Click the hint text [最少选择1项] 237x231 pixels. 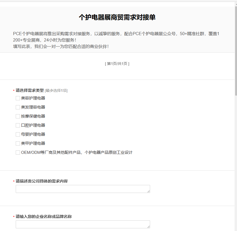point(56,90)
